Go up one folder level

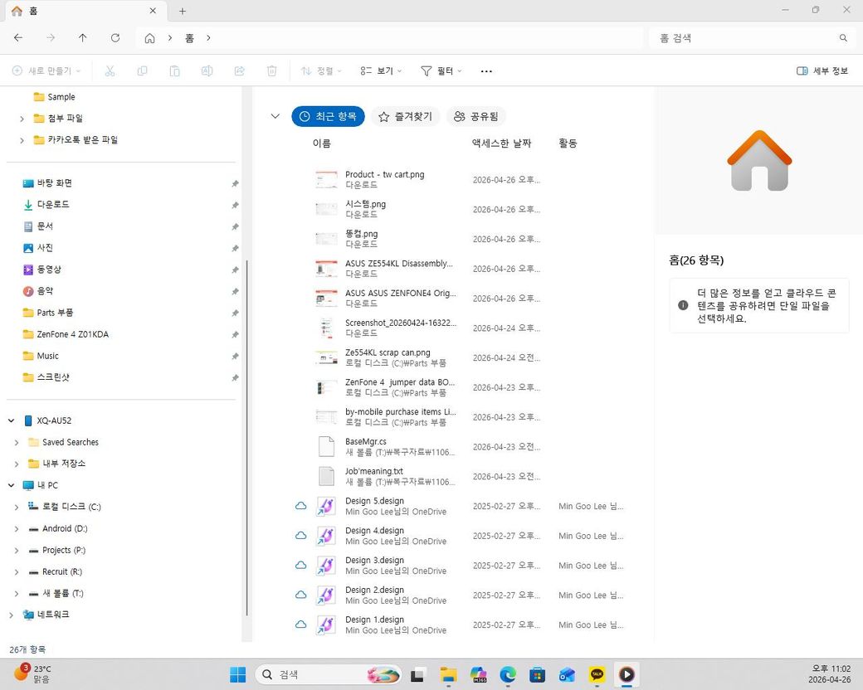(82, 38)
